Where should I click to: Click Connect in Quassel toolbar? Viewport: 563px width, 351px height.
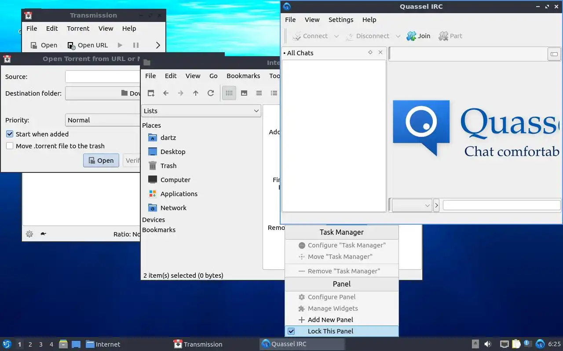pos(310,36)
